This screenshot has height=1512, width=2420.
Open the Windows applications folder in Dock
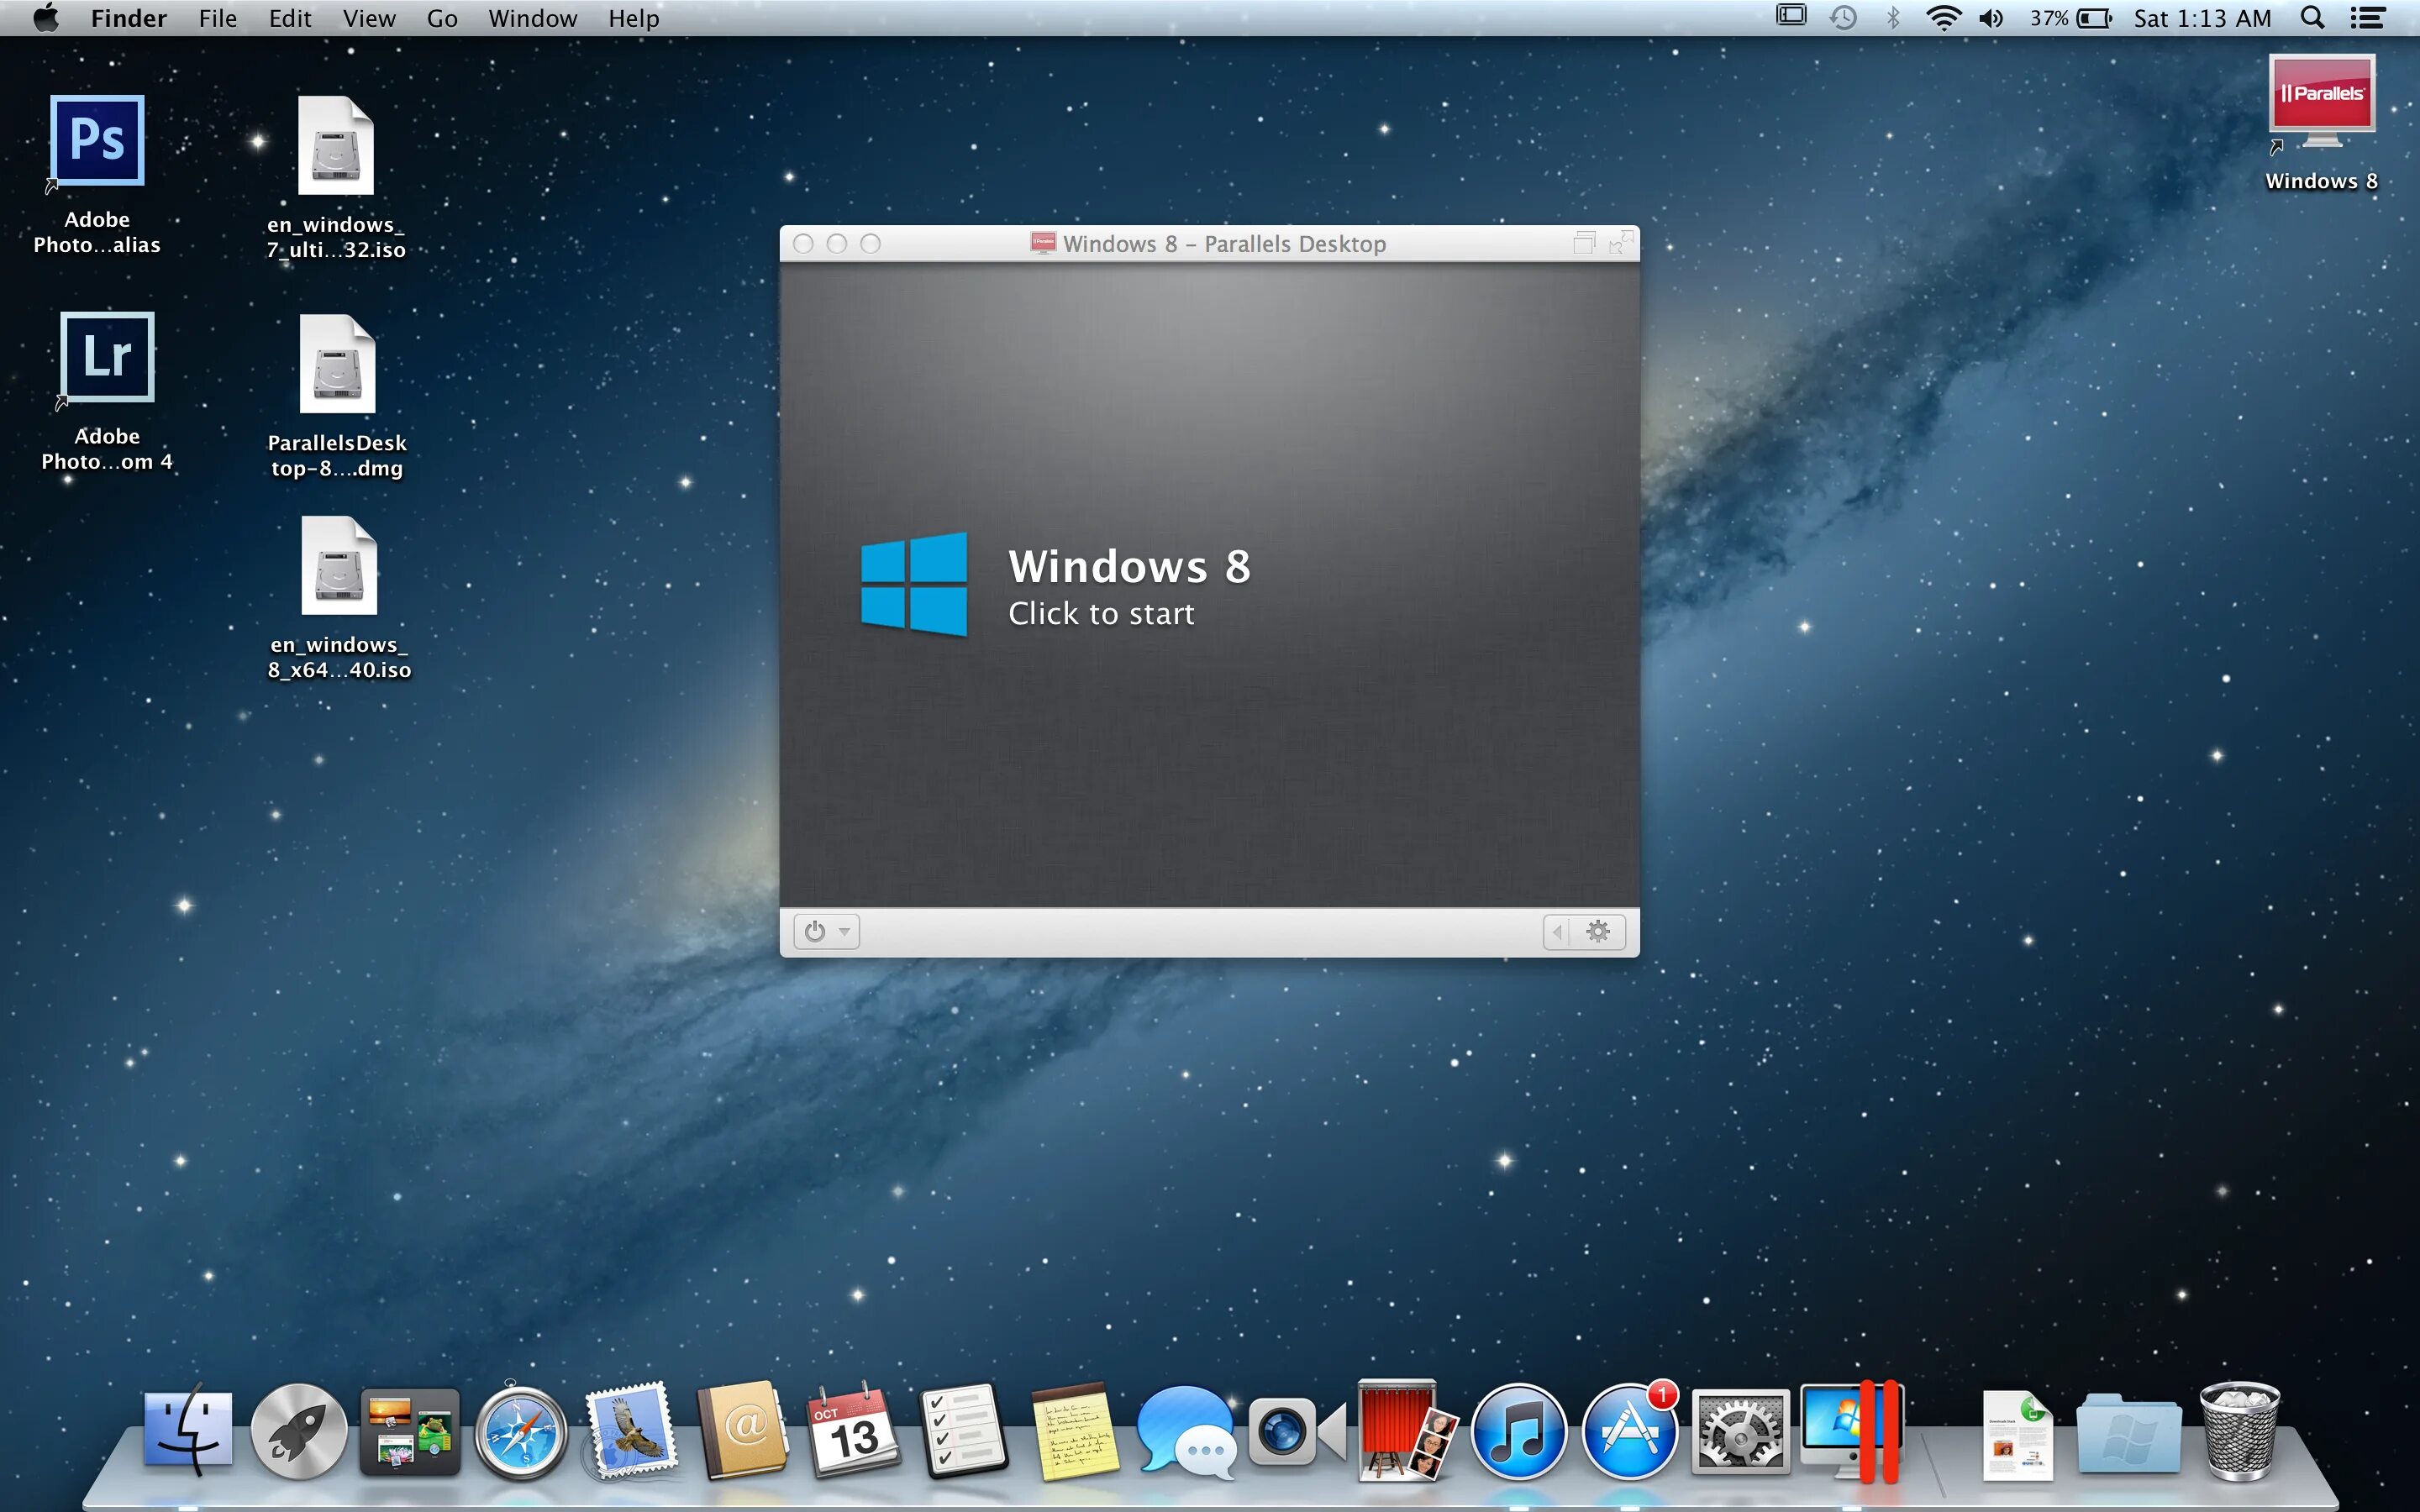[2129, 1434]
